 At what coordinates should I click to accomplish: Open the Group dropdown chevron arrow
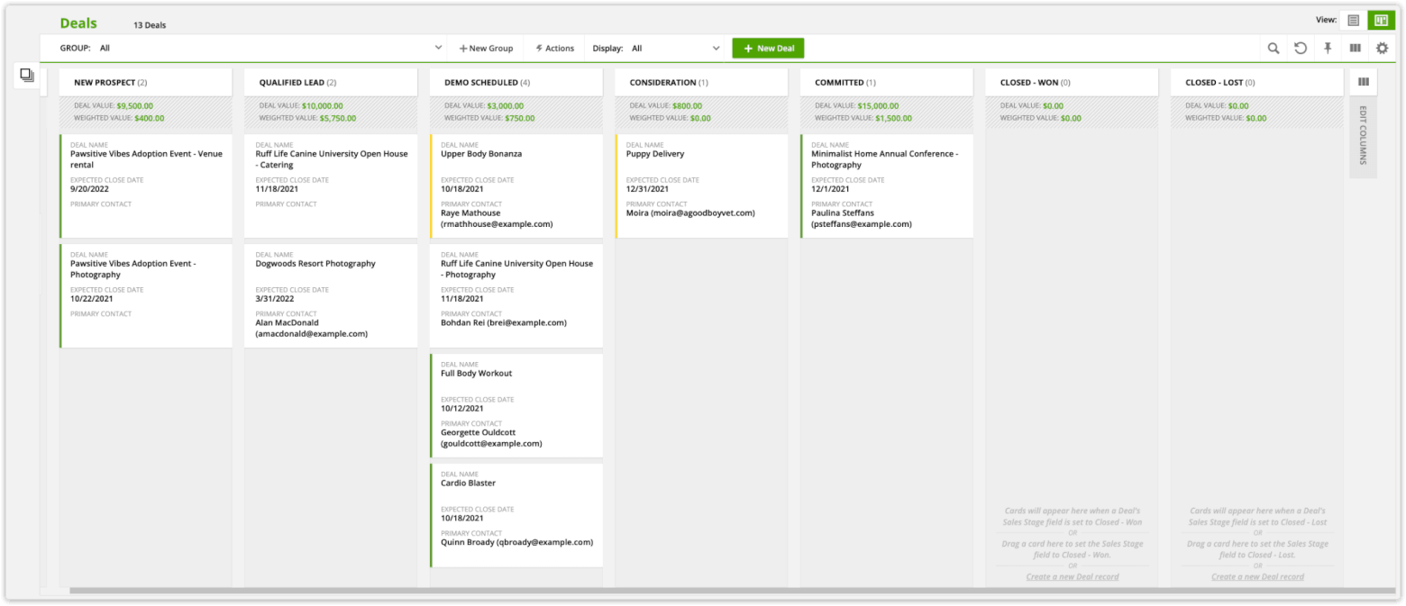[x=439, y=48]
